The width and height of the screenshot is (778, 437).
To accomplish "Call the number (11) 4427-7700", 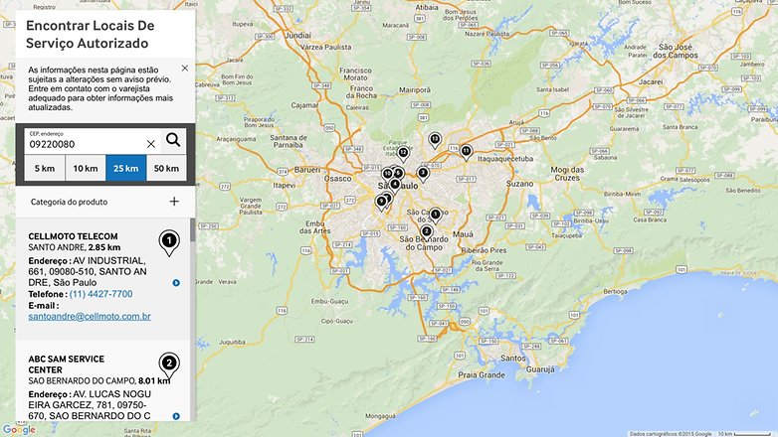I will tap(101, 294).
